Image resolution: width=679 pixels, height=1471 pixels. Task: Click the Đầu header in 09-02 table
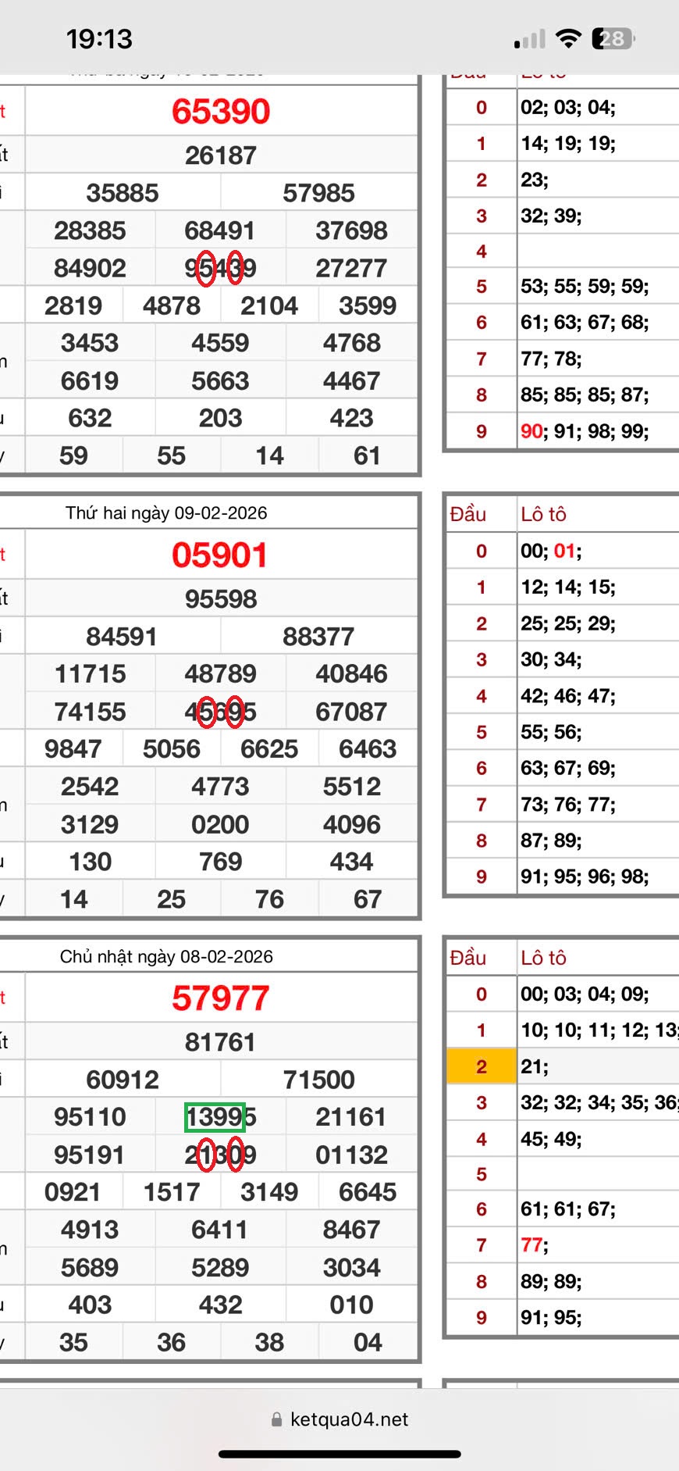[468, 514]
